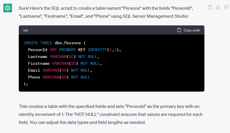Click the Lastname column name in code
230x133 pixels.
point(37,57)
